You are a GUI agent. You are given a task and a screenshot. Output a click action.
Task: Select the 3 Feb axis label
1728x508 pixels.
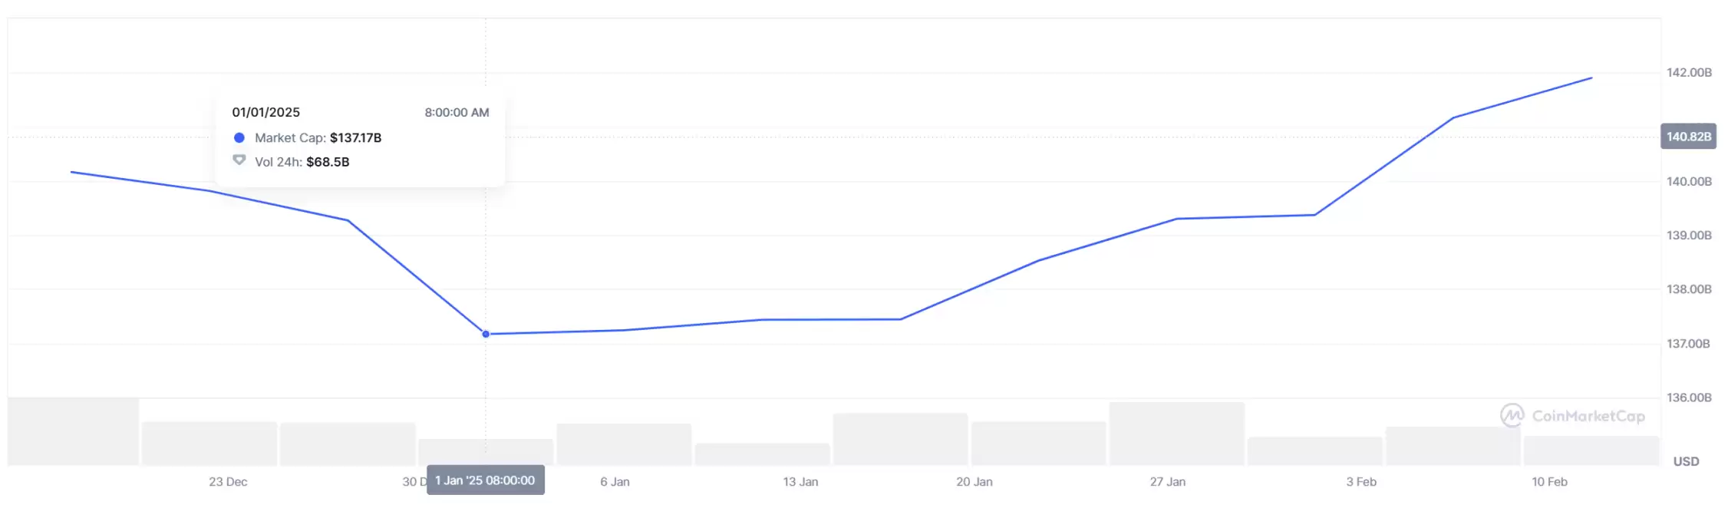pos(1361,482)
